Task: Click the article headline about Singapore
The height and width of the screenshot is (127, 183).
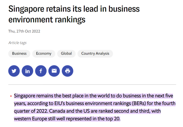Action: point(74,14)
